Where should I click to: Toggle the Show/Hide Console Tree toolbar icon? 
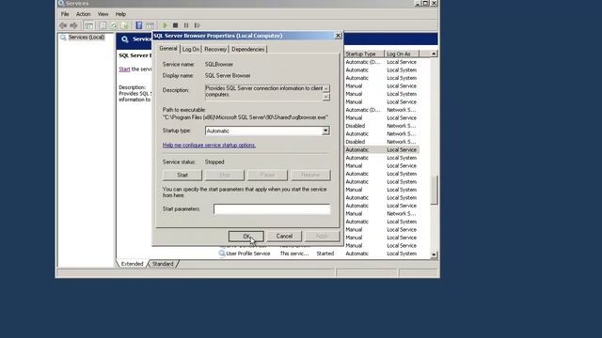88,25
